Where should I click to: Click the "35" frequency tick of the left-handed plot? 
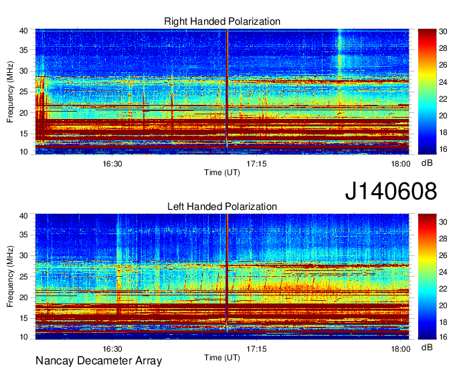click(x=23, y=235)
